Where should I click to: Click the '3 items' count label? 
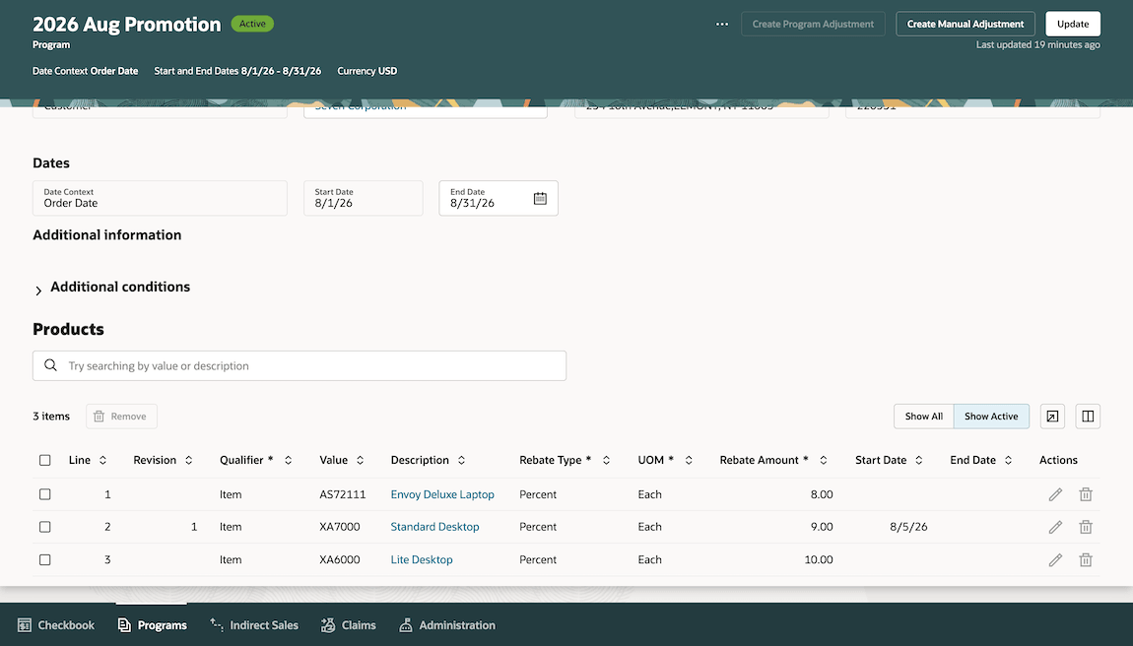[x=51, y=417]
